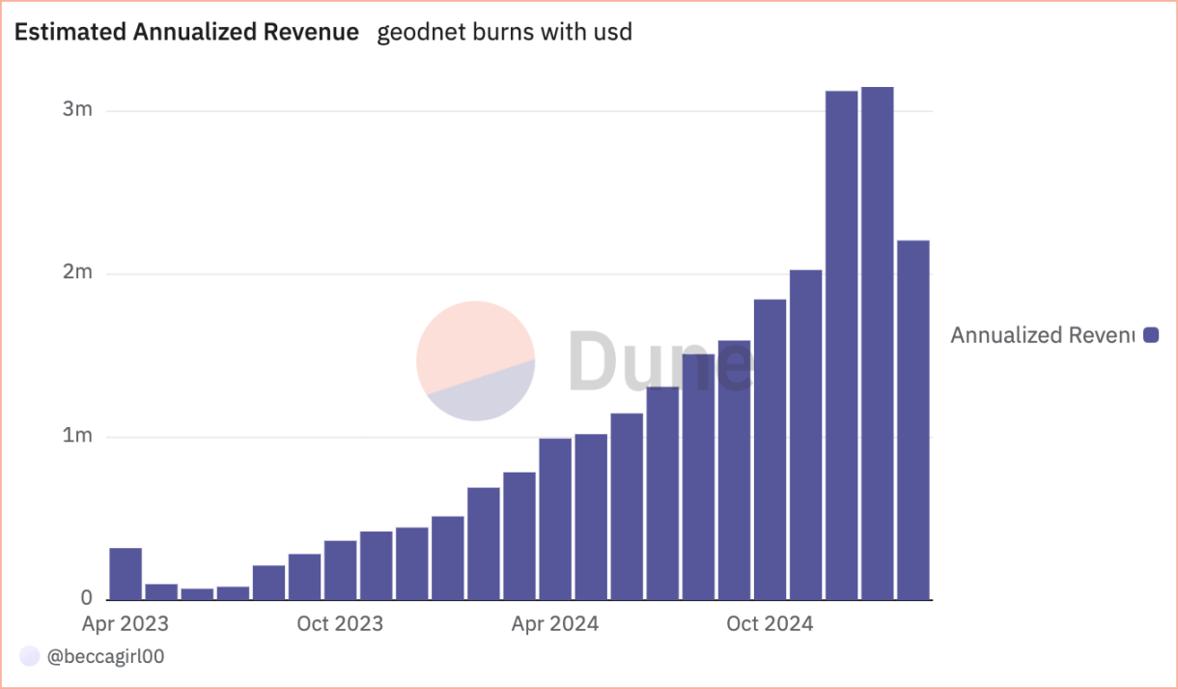Click the 2m y-axis label
Screen dimensions: 1178x689
pos(77,273)
